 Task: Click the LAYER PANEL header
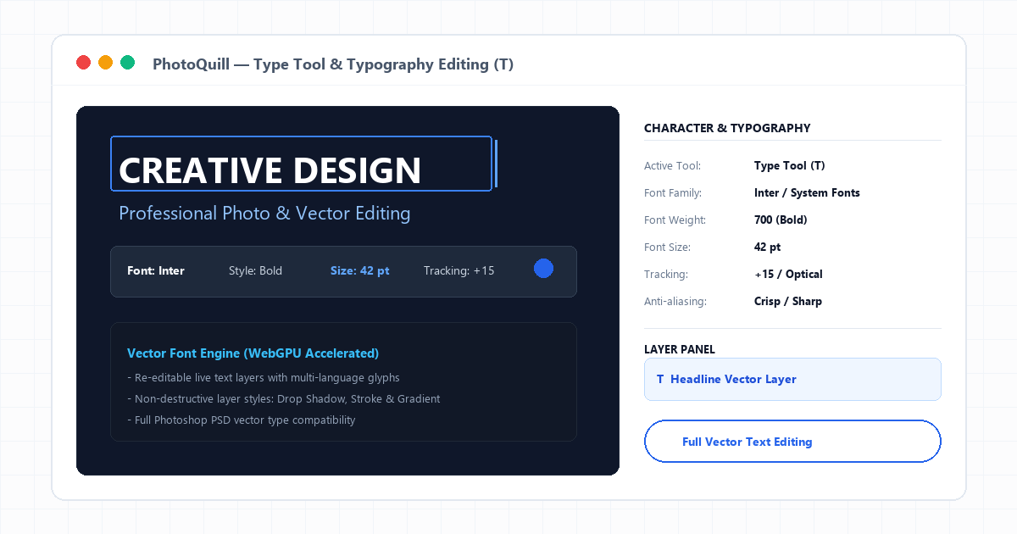680,348
